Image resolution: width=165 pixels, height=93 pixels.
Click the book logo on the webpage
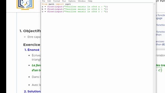pos(25,5)
